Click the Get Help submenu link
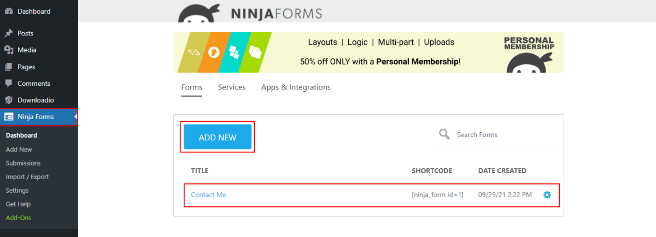The width and height of the screenshot is (656, 237). coord(18,204)
